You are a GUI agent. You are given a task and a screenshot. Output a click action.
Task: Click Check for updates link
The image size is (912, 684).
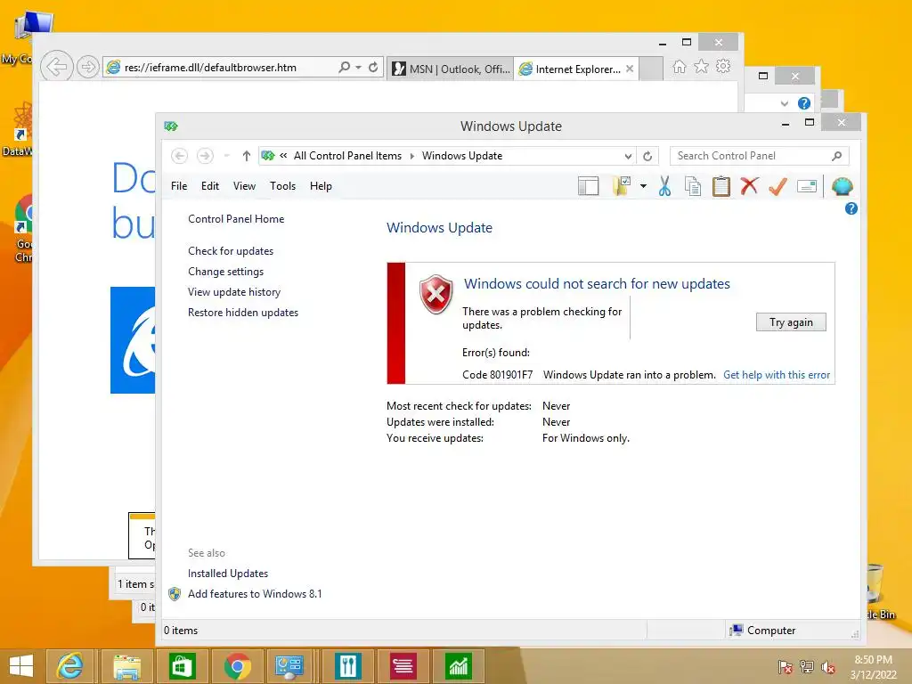click(231, 251)
